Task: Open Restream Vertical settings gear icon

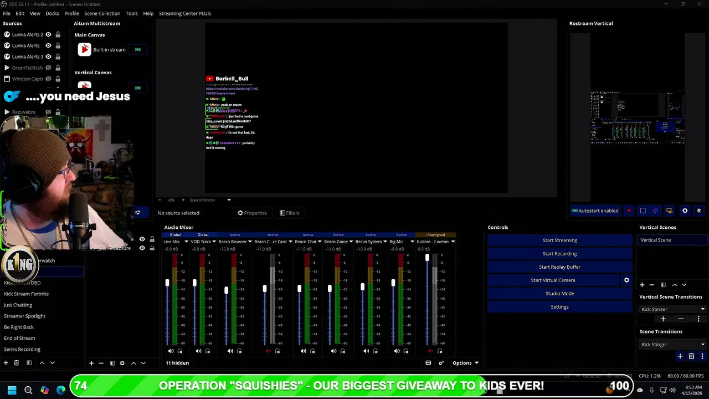Action: [685, 211]
